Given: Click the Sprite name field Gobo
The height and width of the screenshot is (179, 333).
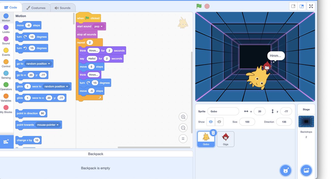Looking at the screenshot, I should (223, 111).
